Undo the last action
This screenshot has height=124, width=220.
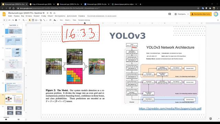pyautogui.click(x=10, y=20)
